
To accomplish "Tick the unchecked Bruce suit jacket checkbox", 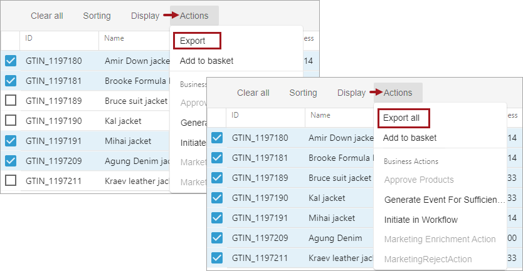I will [11, 101].
